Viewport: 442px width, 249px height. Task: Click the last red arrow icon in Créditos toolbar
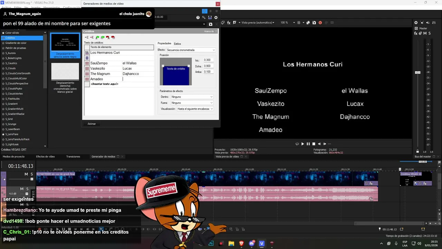113,37
